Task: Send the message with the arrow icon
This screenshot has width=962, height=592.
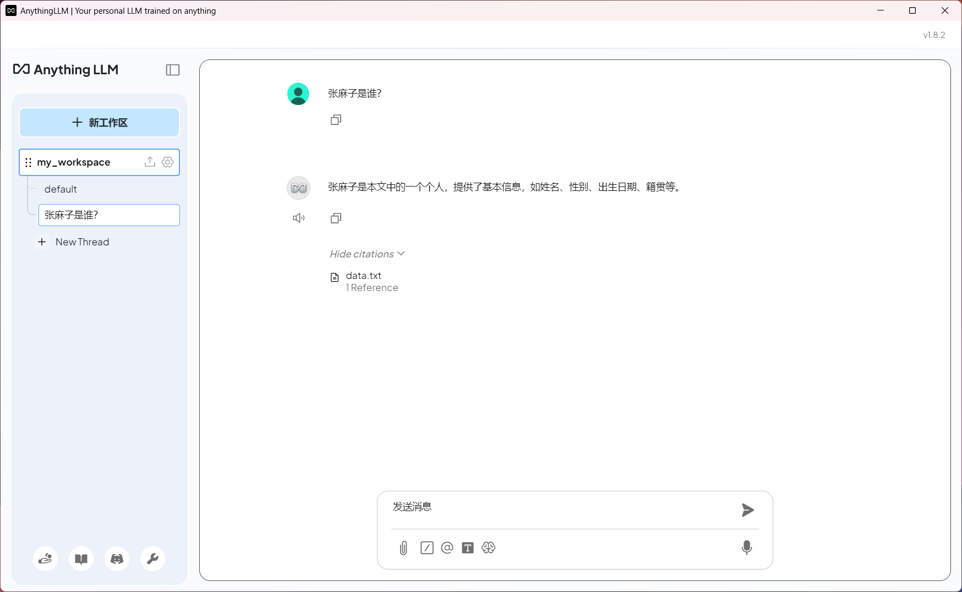Action: (747, 510)
